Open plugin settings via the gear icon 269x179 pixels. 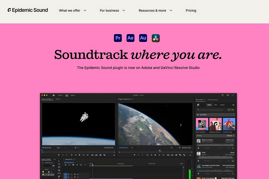tap(233, 105)
